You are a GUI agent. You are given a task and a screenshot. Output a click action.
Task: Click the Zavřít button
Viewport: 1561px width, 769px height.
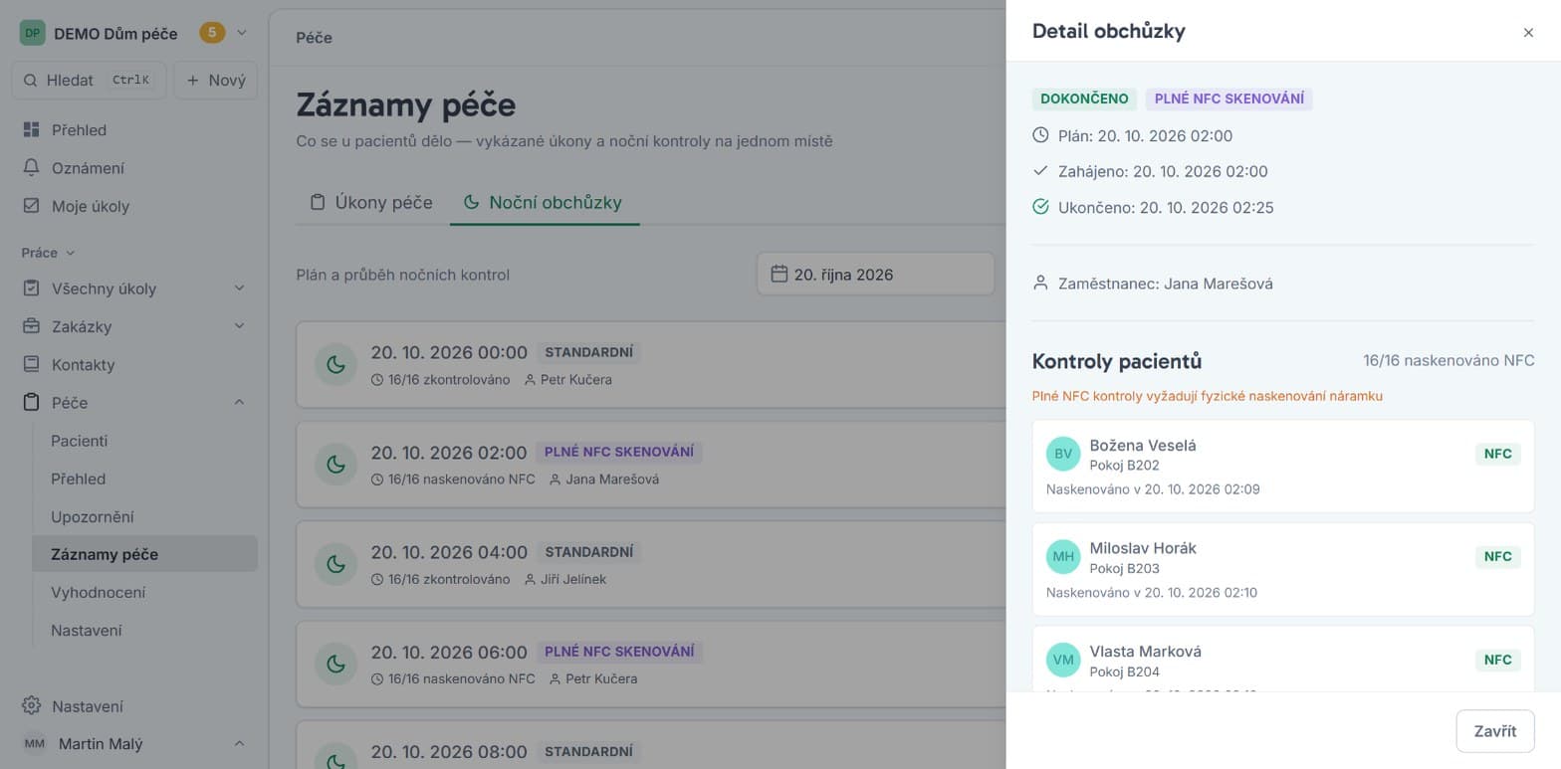click(1494, 731)
